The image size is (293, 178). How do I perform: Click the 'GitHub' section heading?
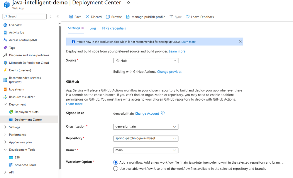pyautogui.click(x=72, y=82)
